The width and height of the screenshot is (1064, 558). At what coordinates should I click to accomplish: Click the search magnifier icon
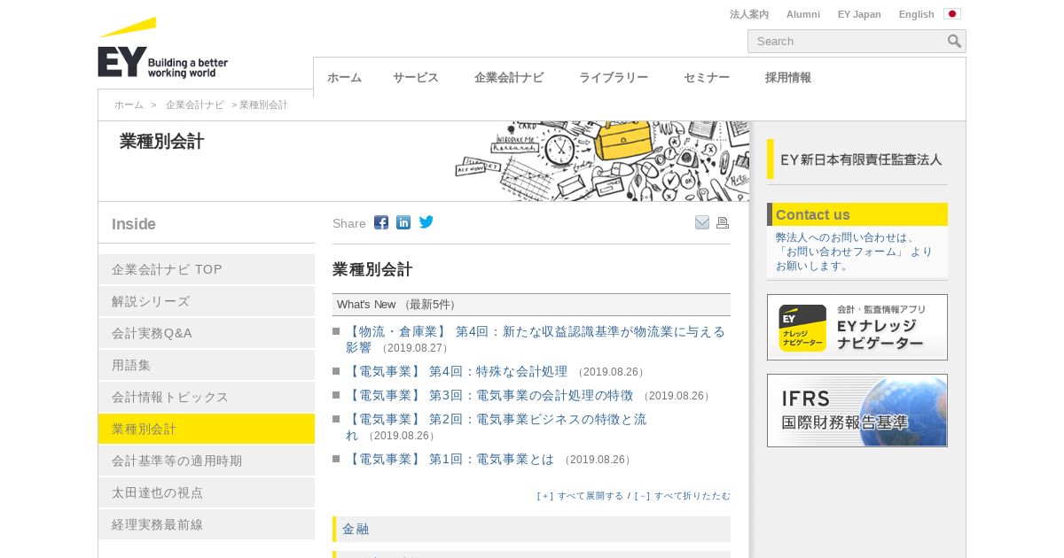tap(954, 42)
